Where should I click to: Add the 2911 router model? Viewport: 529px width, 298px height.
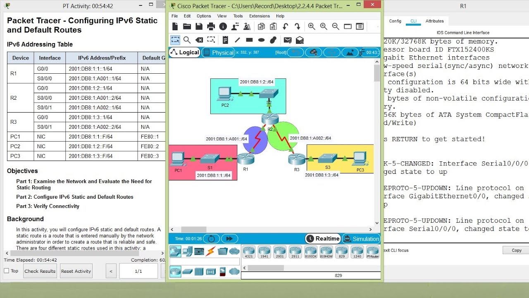[x=295, y=251]
